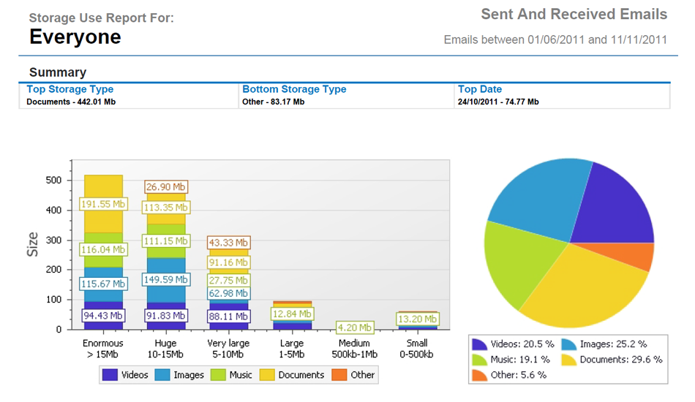
Task: Select the Top Date heading
Action: click(480, 89)
